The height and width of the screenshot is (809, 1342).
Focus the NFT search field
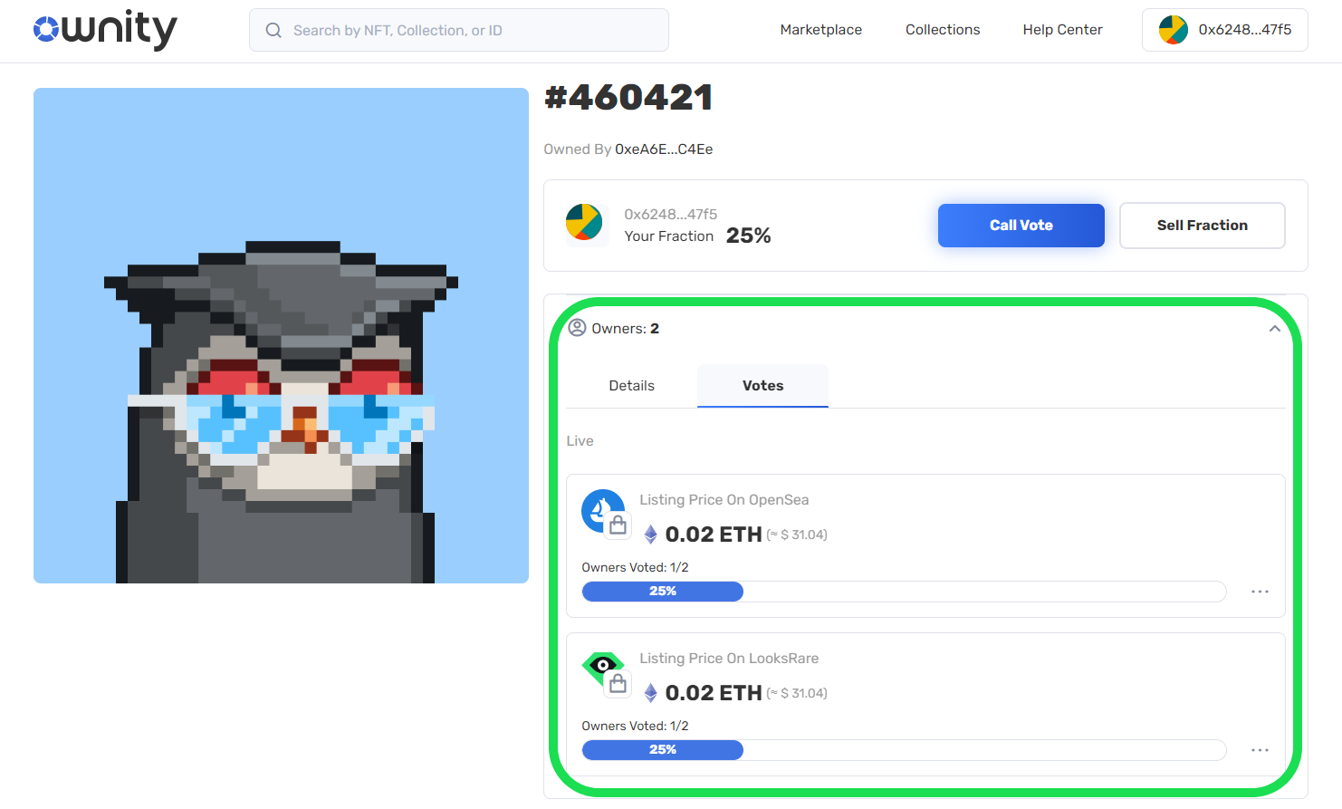click(x=471, y=31)
